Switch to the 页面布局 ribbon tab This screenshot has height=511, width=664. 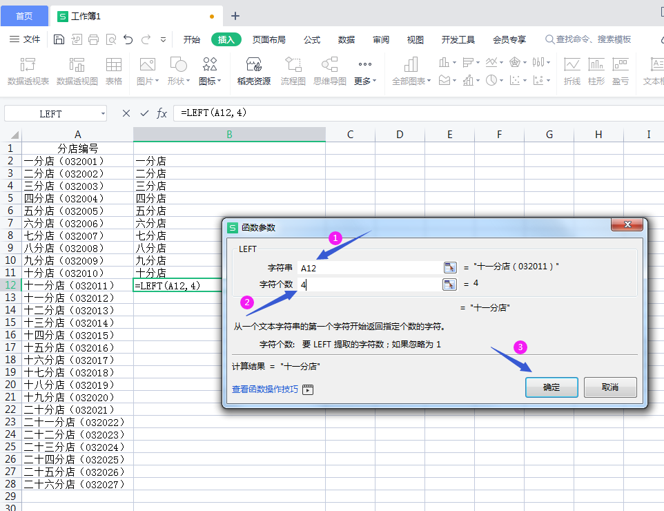pyautogui.click(x=269, y=40)
